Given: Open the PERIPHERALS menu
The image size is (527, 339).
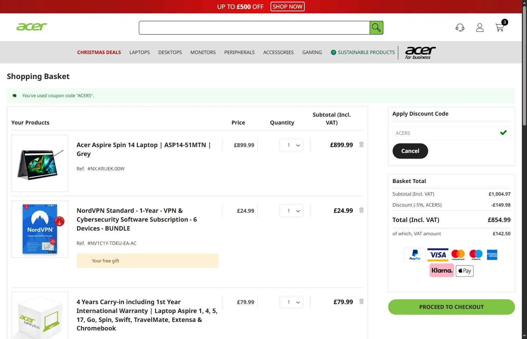Looking at the screenshot, I should tap(239, 52).
